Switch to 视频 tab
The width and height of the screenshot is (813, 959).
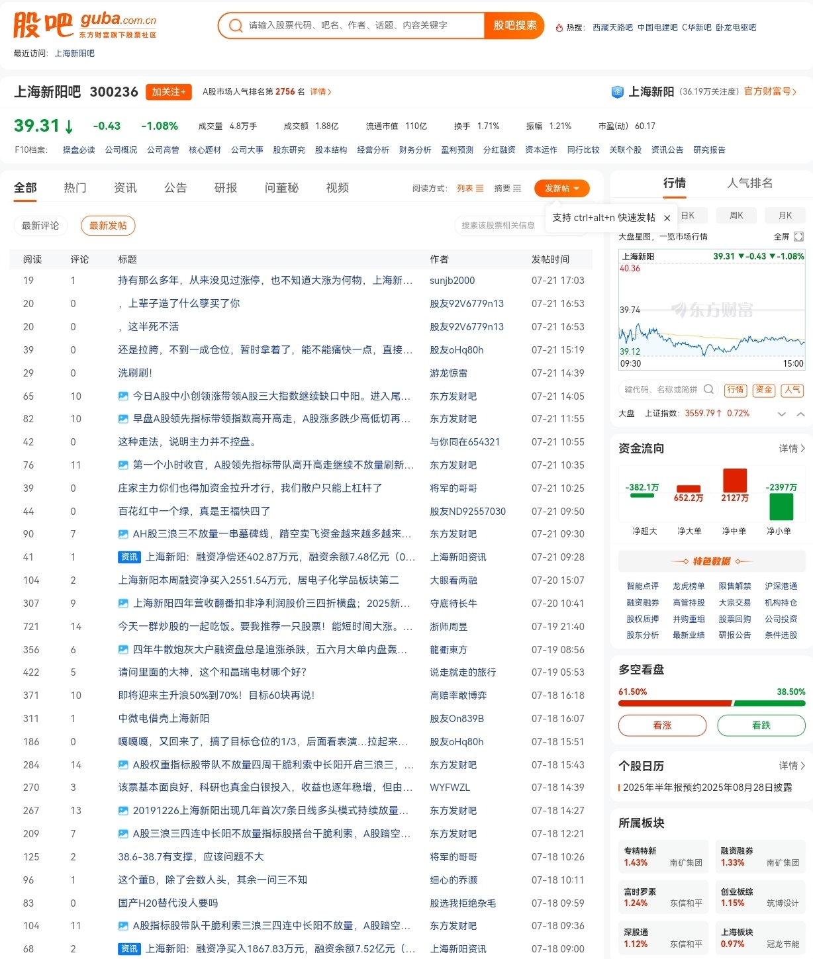[338, 188]
